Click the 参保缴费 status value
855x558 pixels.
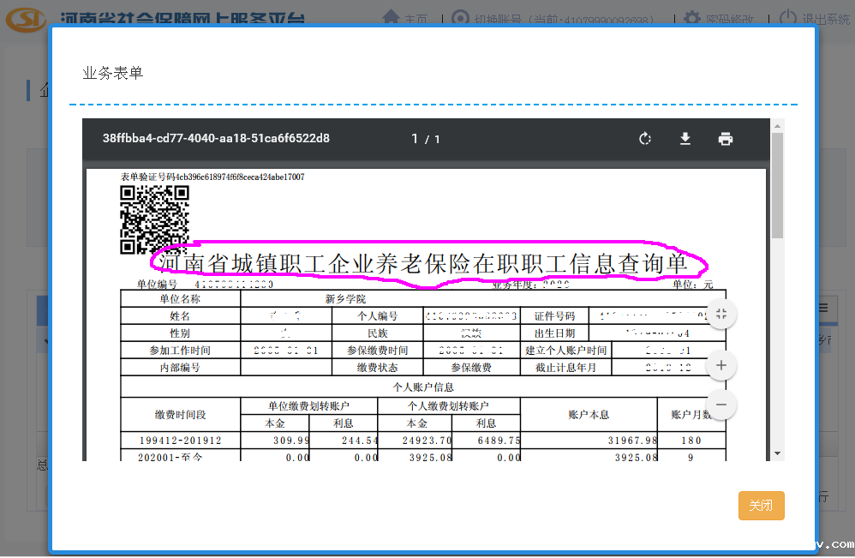(x=471, y=368)
